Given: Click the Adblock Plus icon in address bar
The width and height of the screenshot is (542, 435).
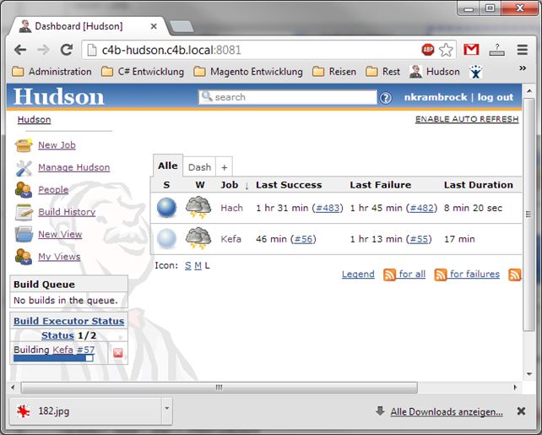Looking at the screenshot, I should click(x=428, y=50).
